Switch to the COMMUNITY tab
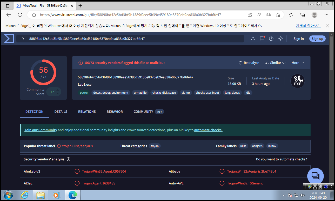 149,112
